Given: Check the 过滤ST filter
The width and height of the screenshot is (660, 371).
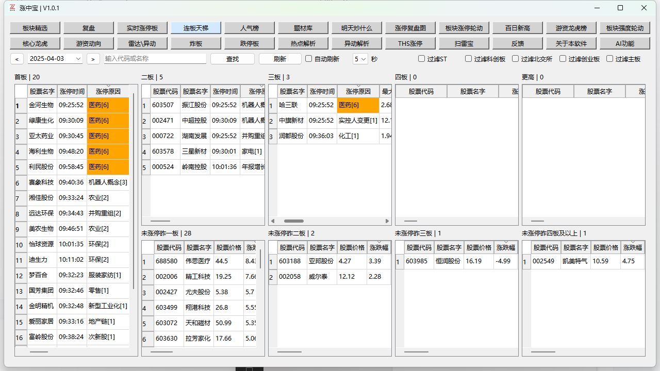Looking at the screenshot, I should (x=421, y=59).
